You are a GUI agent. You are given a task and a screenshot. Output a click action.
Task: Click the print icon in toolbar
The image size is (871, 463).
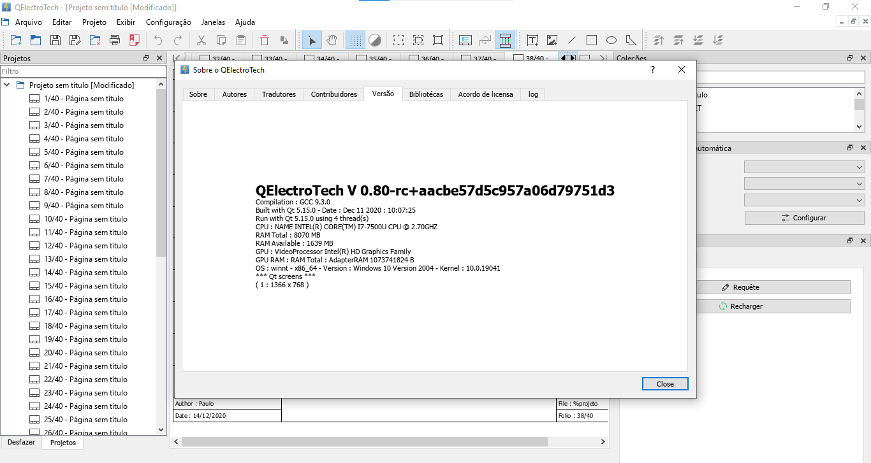click(115, 40)
